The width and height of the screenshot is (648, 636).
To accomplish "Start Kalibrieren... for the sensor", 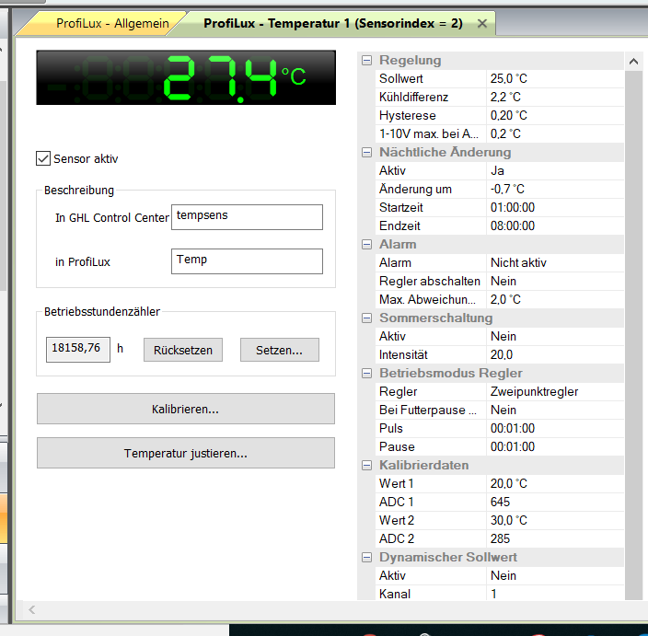I will point(186,409).
